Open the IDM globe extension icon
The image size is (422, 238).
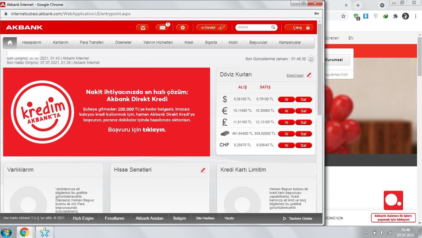tap(385, 16)
